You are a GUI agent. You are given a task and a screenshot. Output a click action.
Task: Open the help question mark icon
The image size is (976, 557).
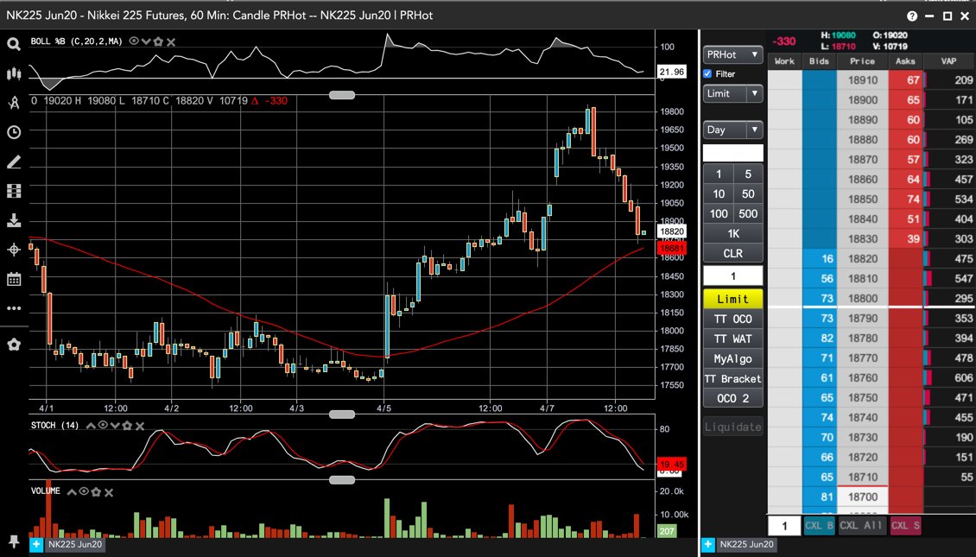pyautogui.click(x=912, y=16)
